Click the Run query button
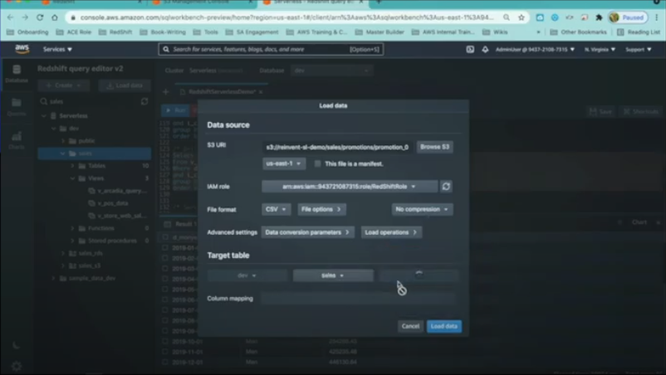 pos(176,110)
